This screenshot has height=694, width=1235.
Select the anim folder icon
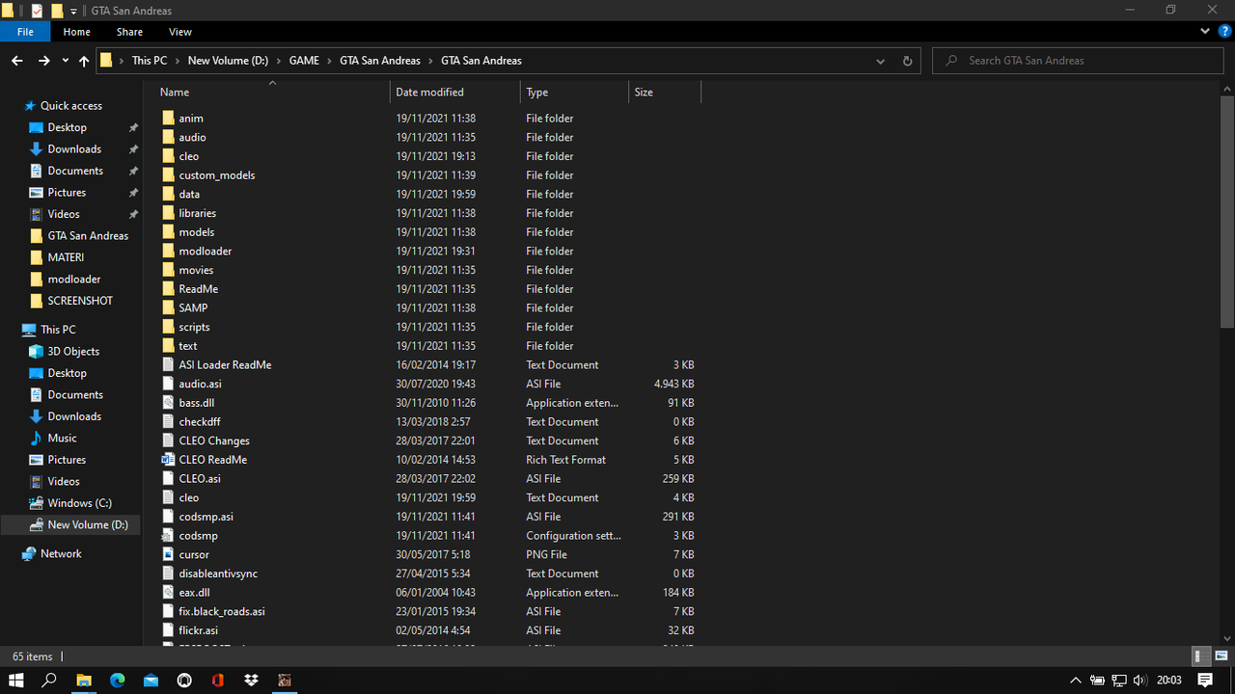[168, 119]
